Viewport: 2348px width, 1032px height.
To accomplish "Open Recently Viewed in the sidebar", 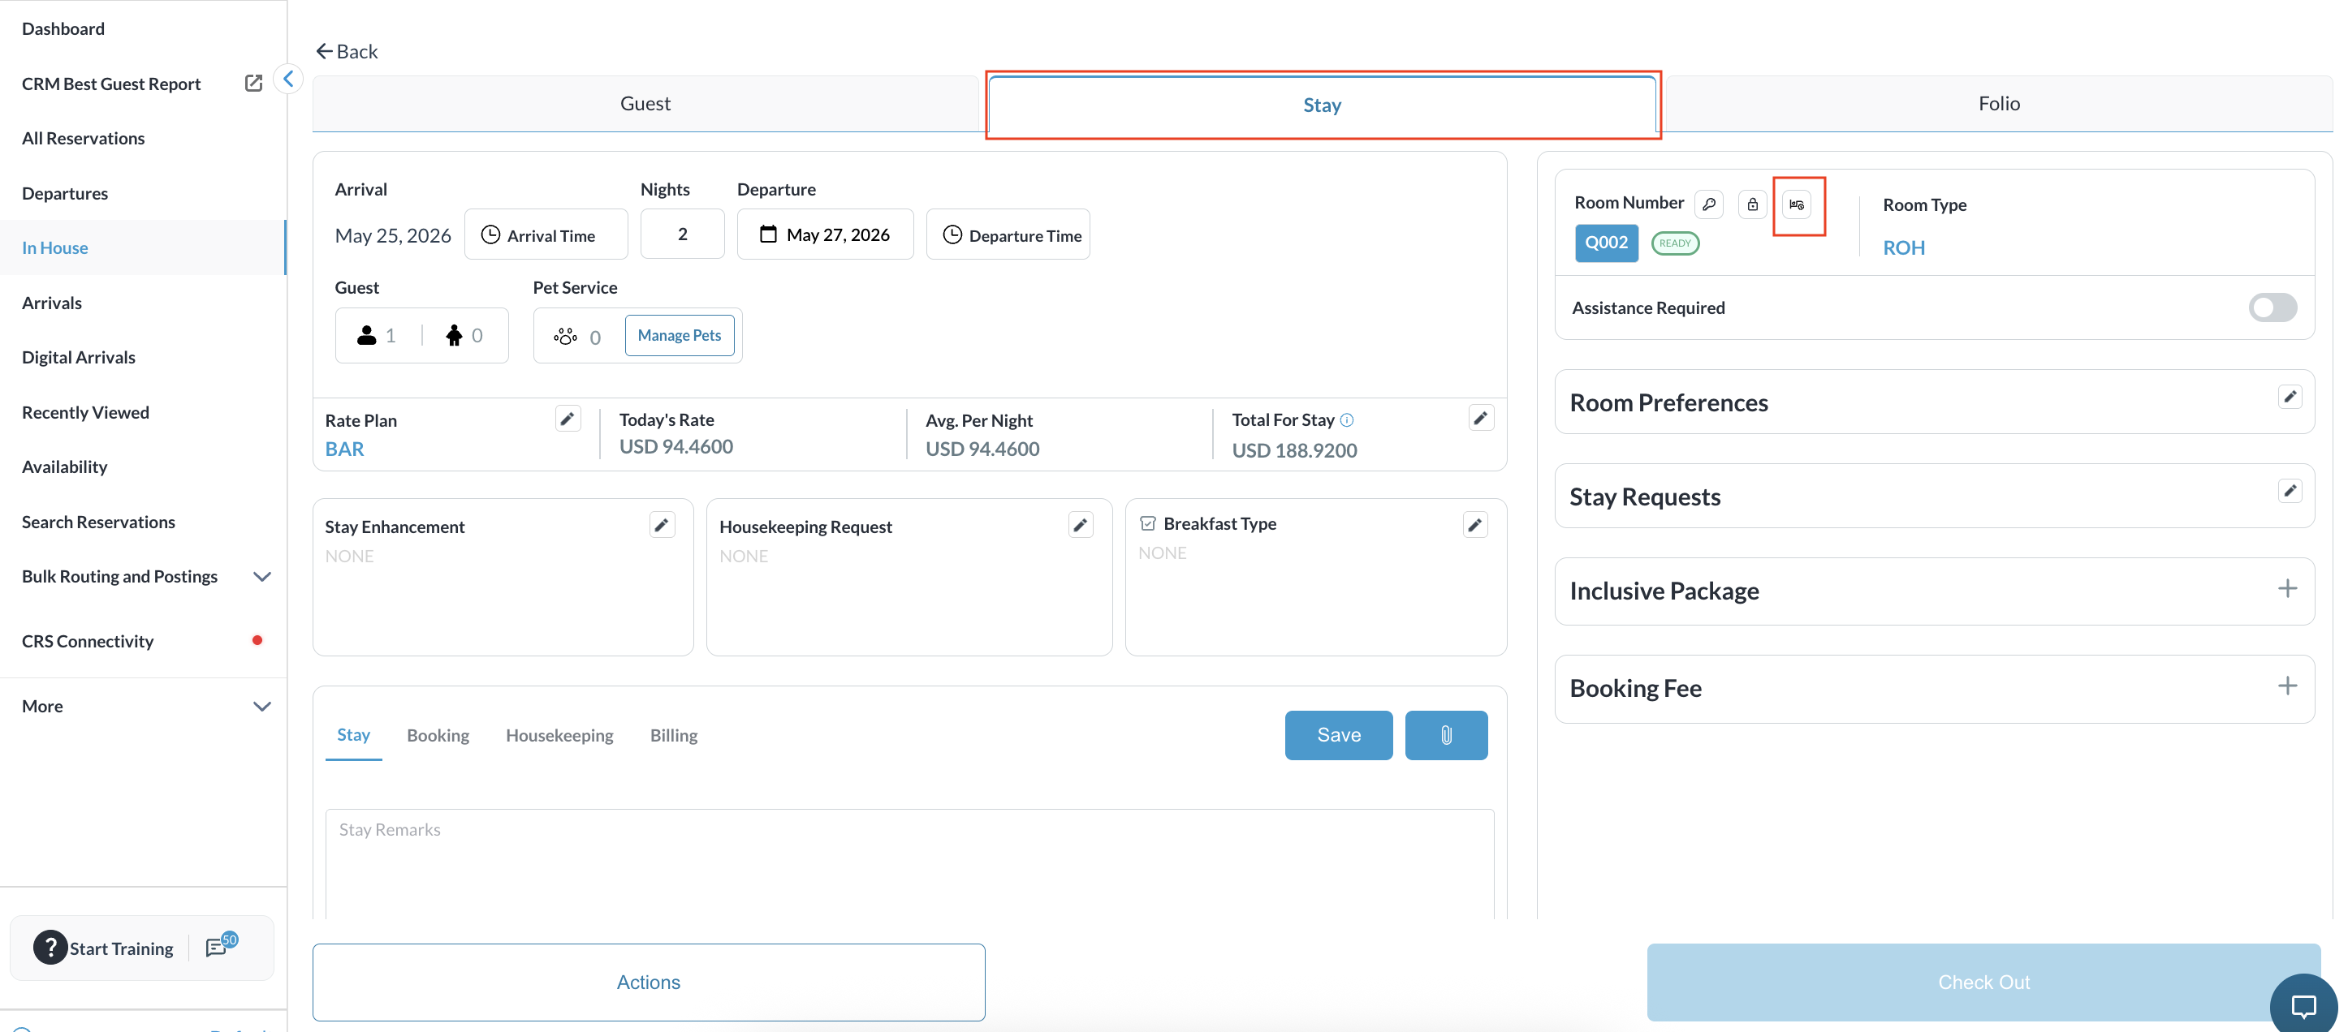I will [86, 411].
